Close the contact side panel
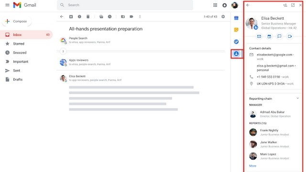Image resolution: width=306 pixels, height=172 pixels. click(300, 5)
